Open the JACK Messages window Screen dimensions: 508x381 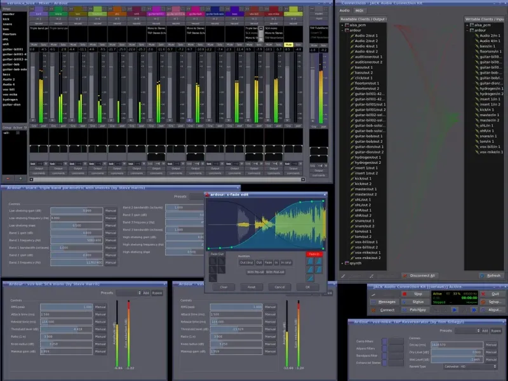(x=384, y=302)
